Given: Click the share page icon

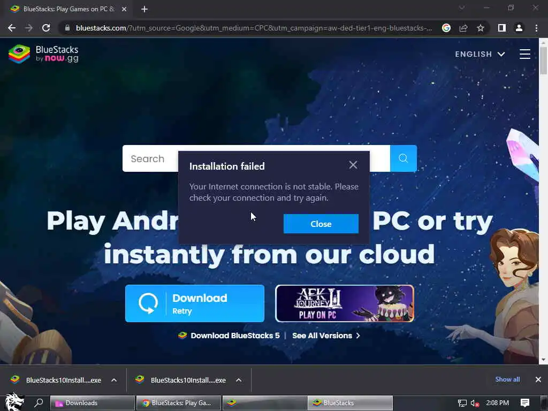Looking at the screenshot, I should click(x=463, y=28).
